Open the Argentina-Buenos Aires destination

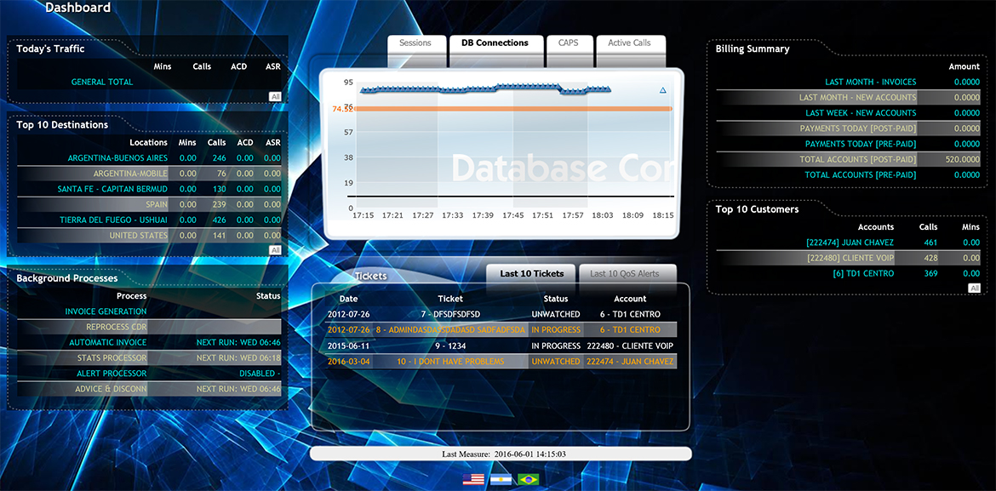(117, 158)
